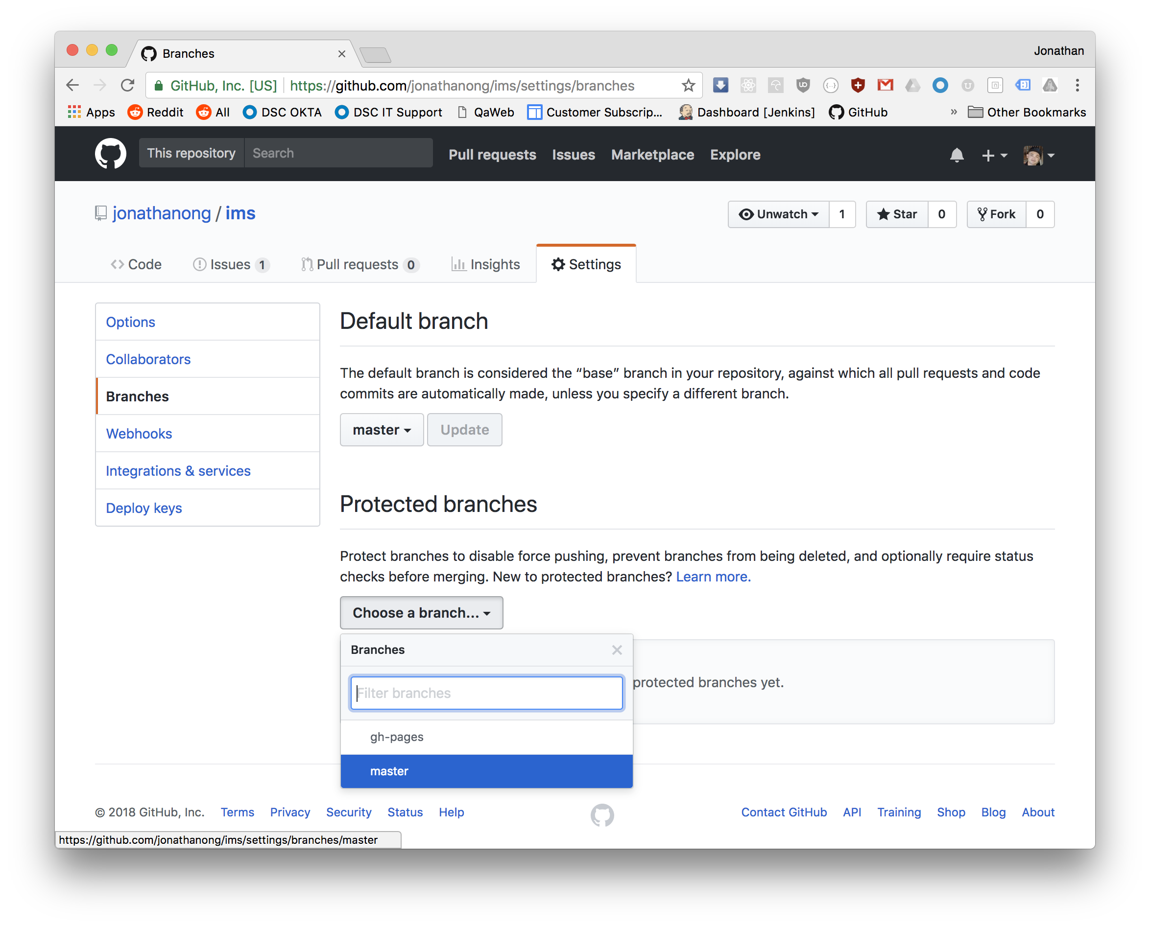The image size is (1150, 927).
Task: Click the footer GitHub logo mark
Action: pyautogui.click(x=602, y=815)
